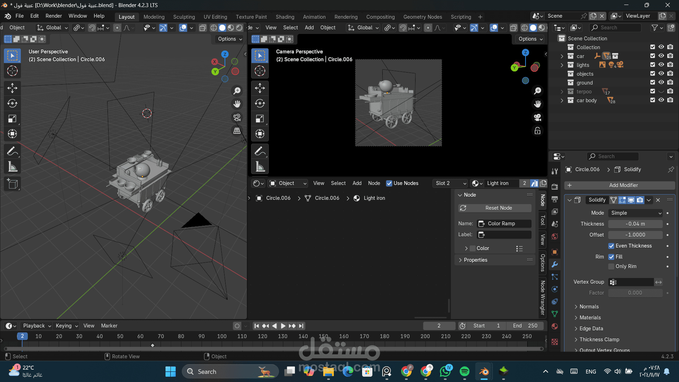Screen dimensions: 679x382
Task: Select the Measure tool in camera viewport
Action: pos(260,167)
